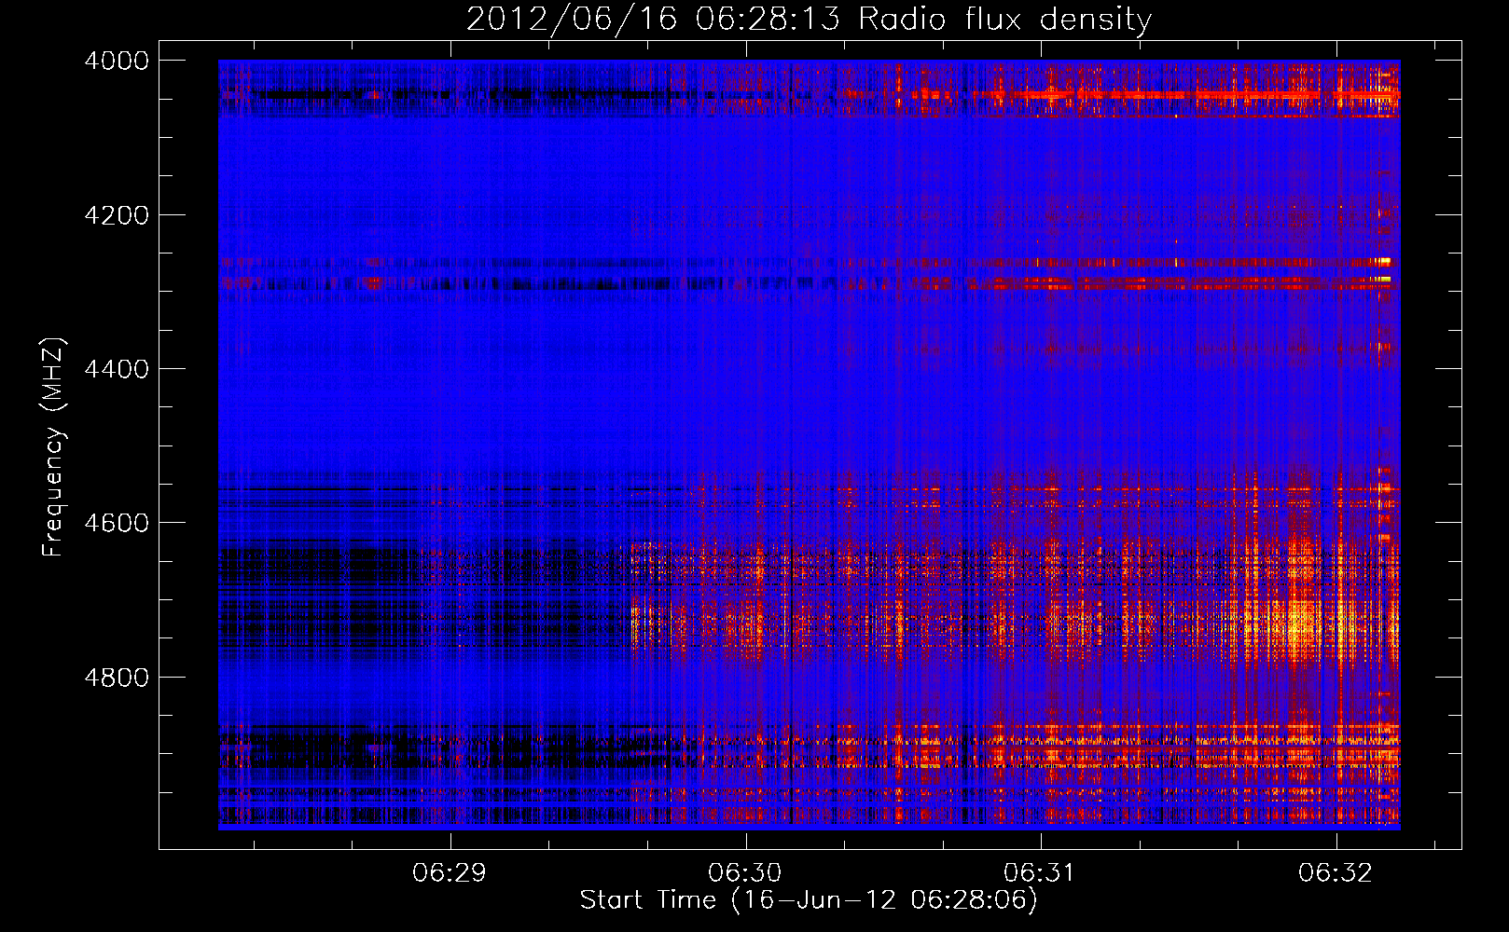Click the 06:29 time tick label
Image resolution: width=1509 pixels, height=932 pixels.
point(450,873)
